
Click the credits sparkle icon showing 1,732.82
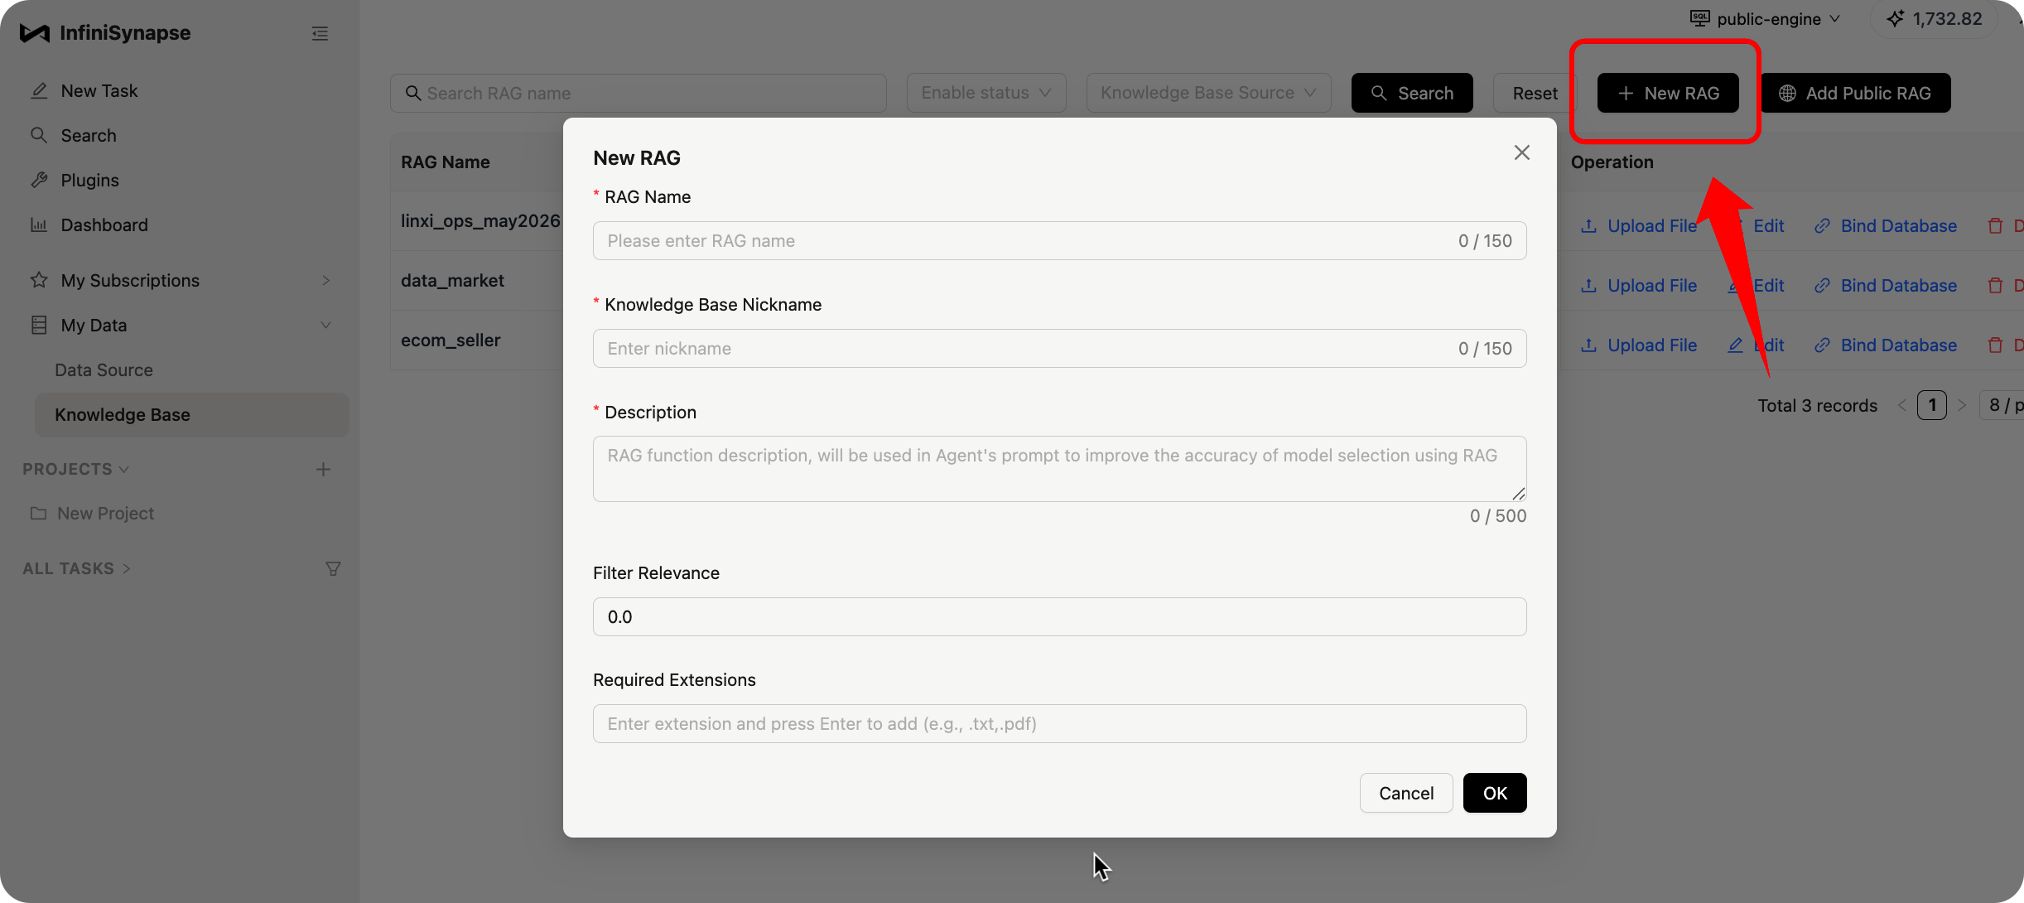(1896, 18)
